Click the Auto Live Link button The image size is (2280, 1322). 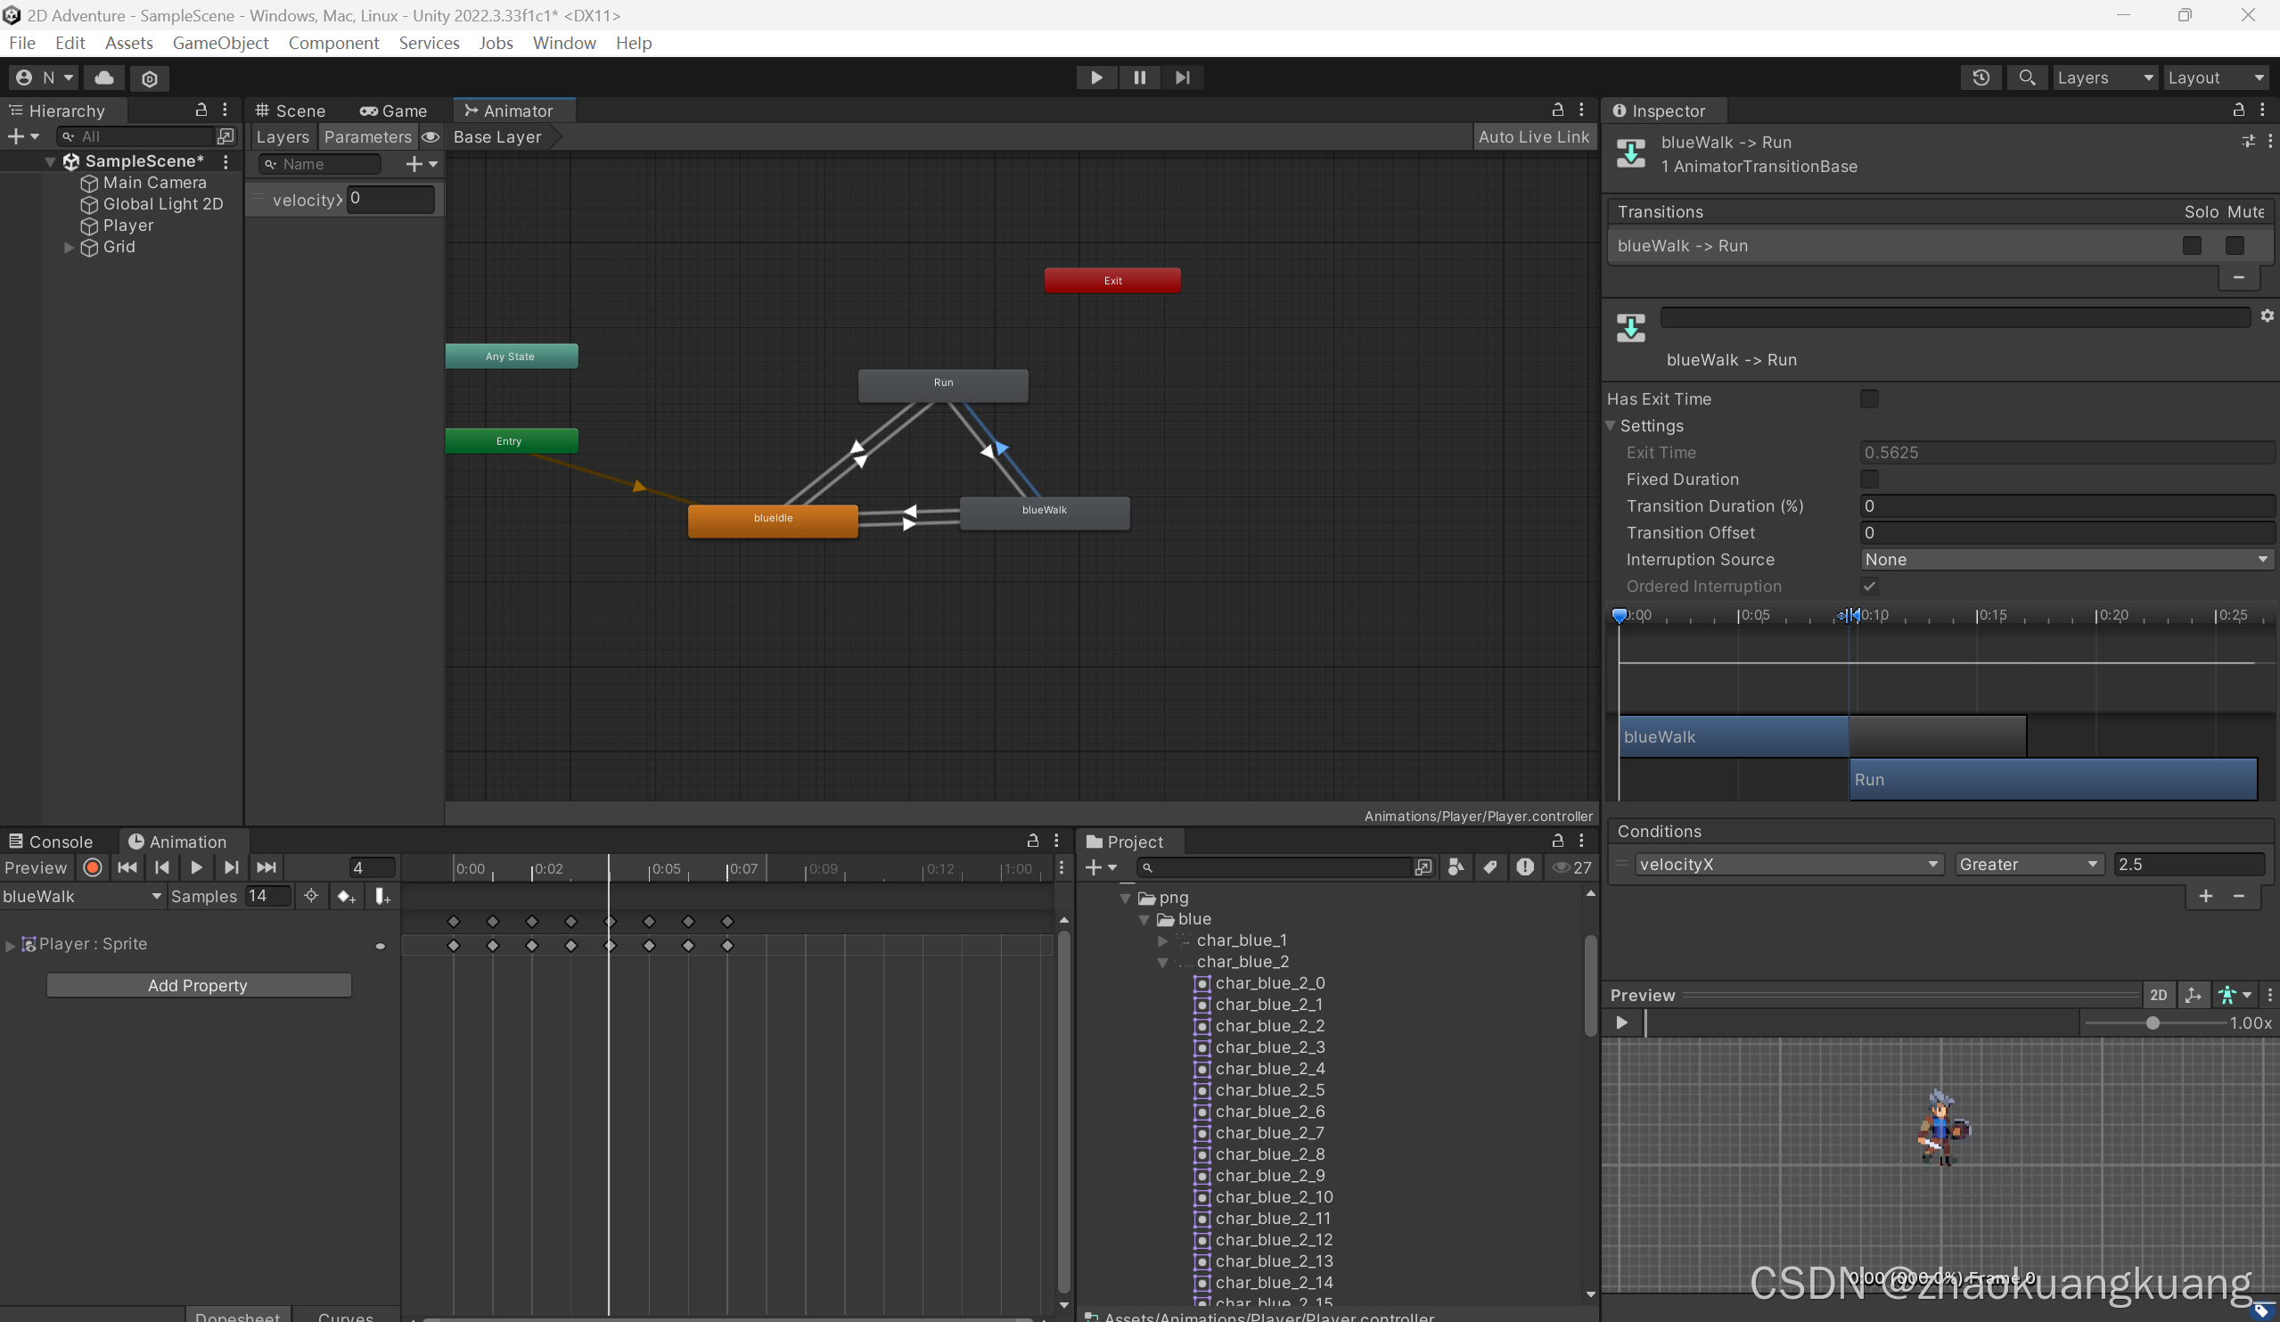click(1533, 136)
